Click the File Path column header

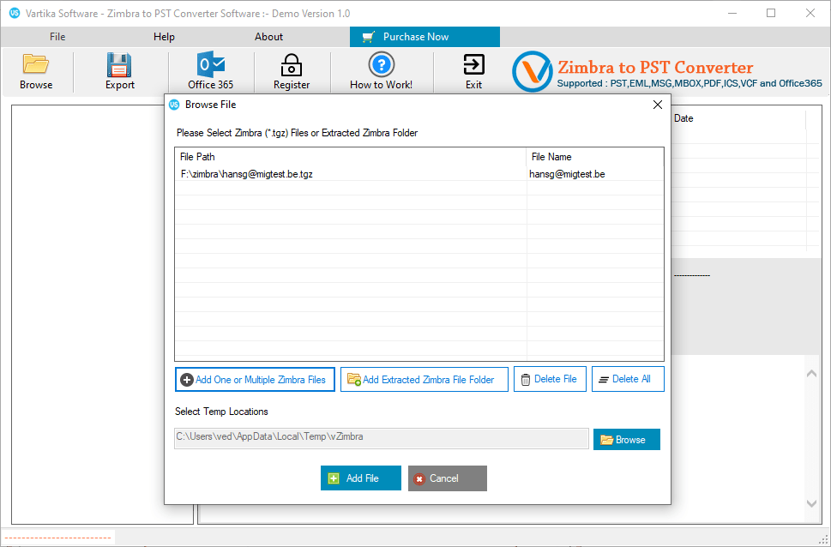(350, 157)
